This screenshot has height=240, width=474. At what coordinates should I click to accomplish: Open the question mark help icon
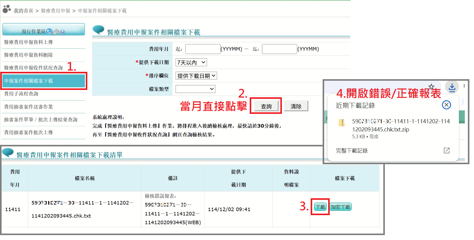63,32
